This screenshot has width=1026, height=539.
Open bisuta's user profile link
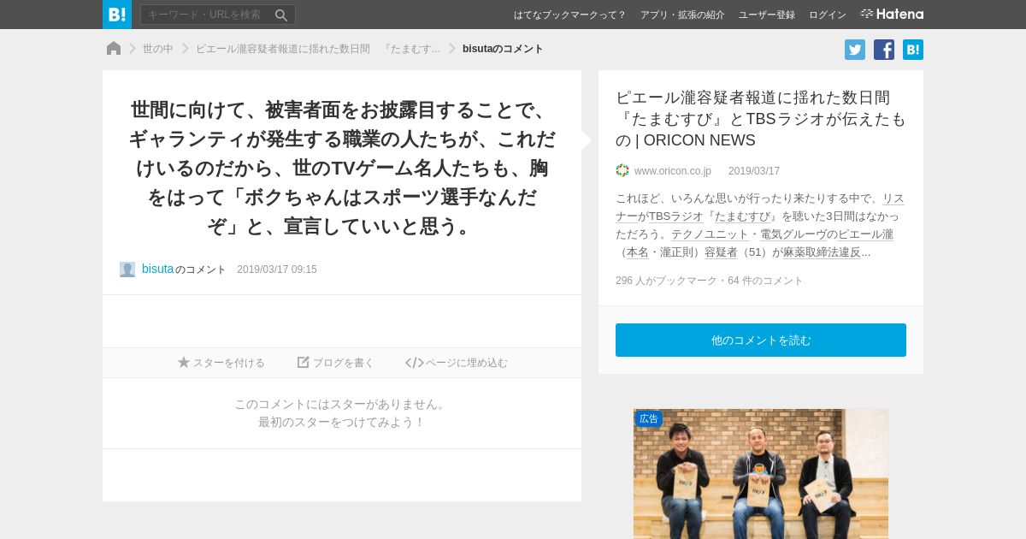tap(157, 269)
